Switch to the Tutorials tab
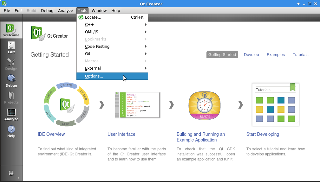Screen dimensions: 320x182 click(300, 54)
